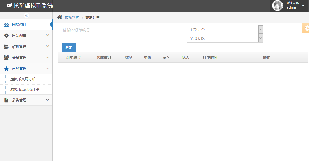Open the orange settings gear panel

pyautogui.click(x=306, y=28)
